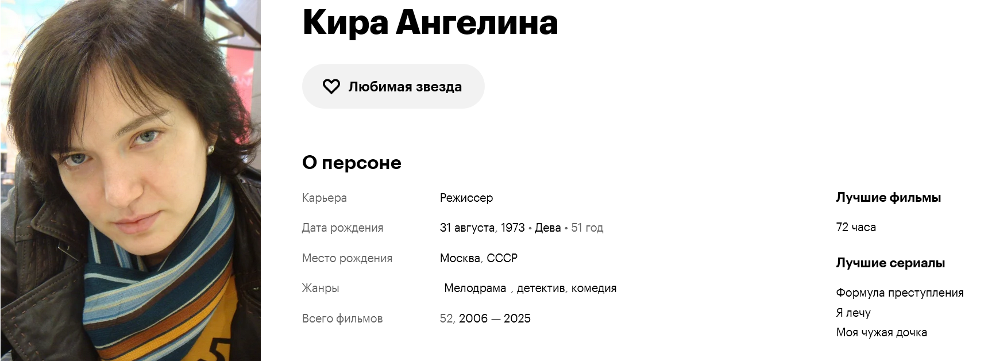Click the total films count 52
Viewport: 988px width, 361px height.
pyautogui.click(x=447, y=318)
